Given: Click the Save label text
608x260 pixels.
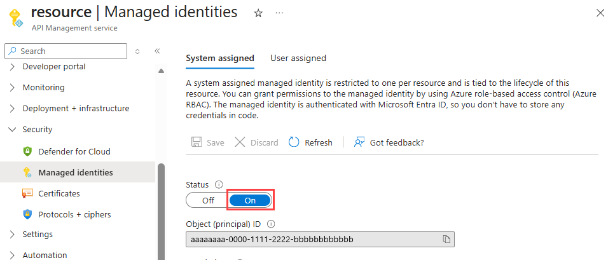Looking at the screenshot, I should [x=215, y=142].
